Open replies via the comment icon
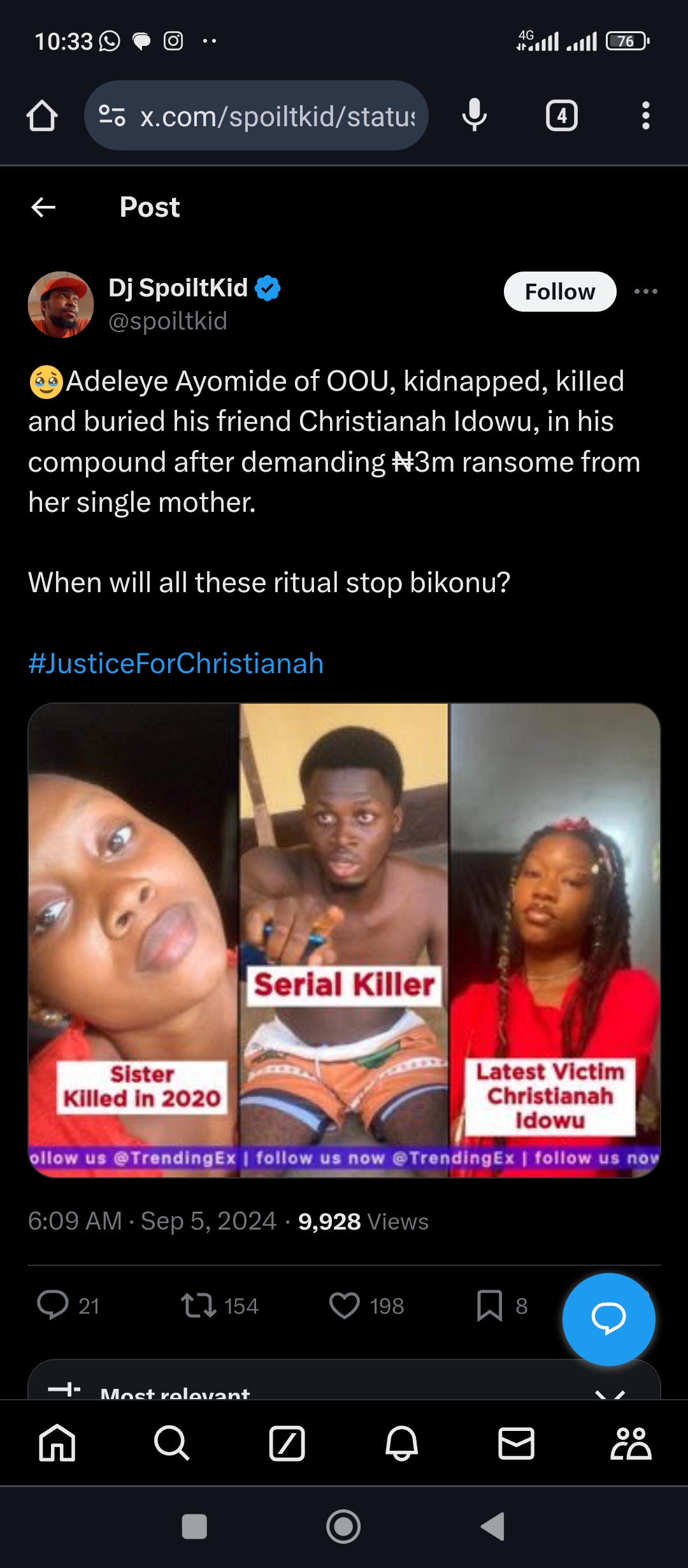The height and width of the screenshot is (1568, 688). coord(53,1305)
